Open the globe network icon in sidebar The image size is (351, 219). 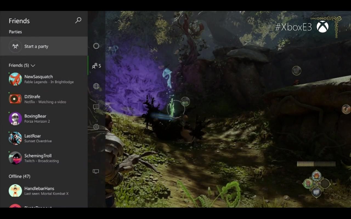pyautogui.click(x=96, y=86)
